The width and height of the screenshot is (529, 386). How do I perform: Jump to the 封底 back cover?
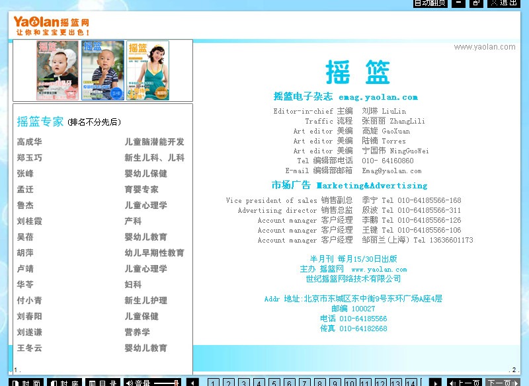pyautogui.click(x=64, y=383)
